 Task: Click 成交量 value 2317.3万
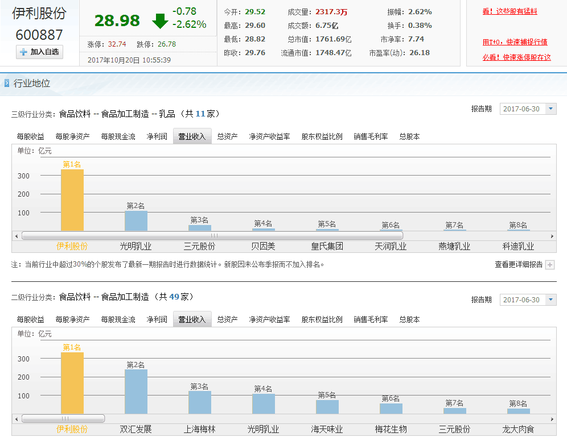[x=331, y=12]
